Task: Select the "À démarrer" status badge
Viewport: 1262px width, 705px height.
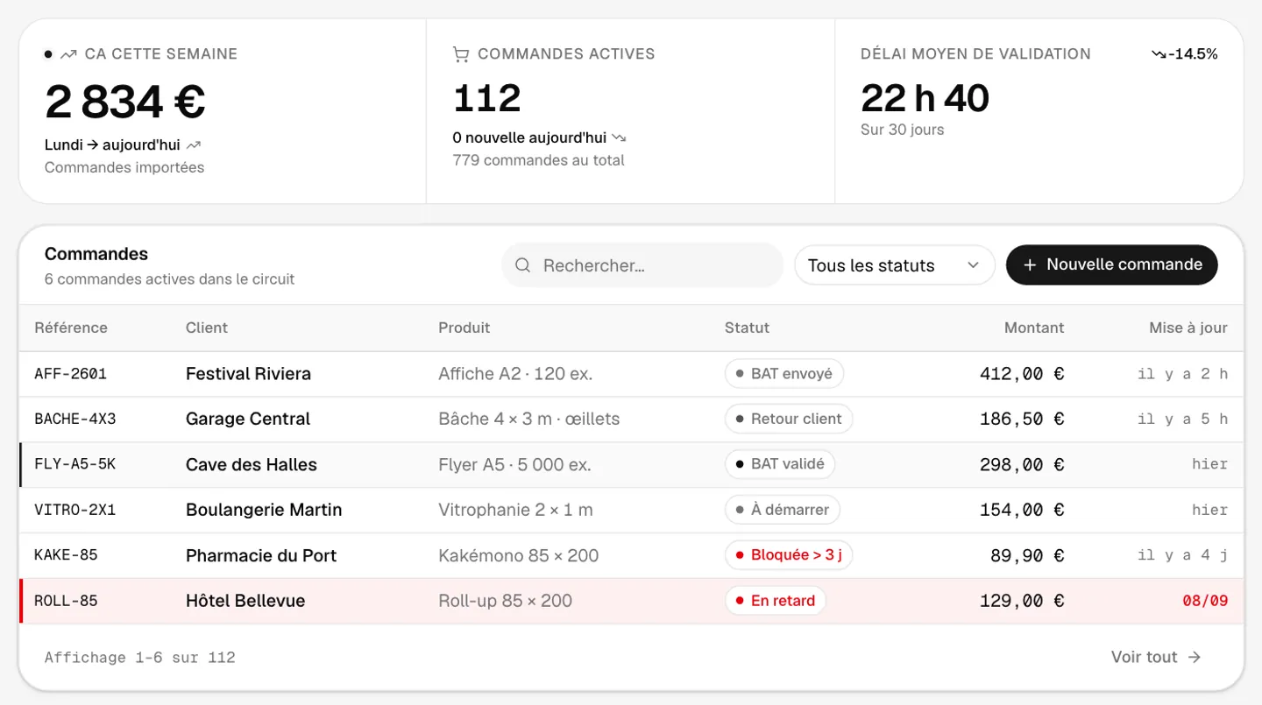Action: coord(783,510)
